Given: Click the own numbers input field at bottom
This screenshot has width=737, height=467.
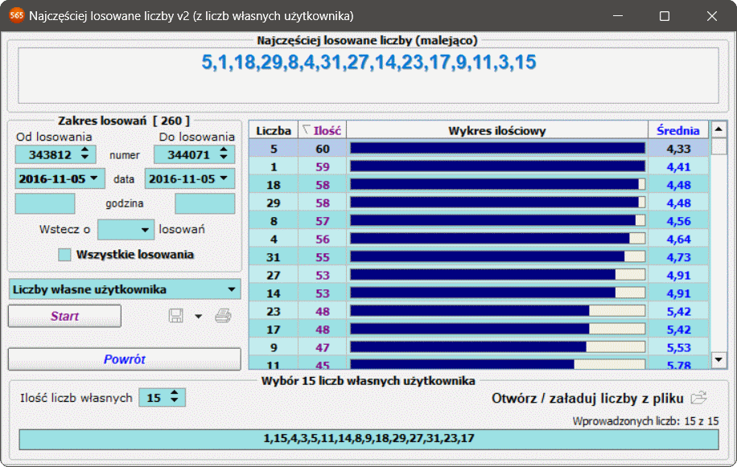Looking at the screenshot, I should coord(368,440).
